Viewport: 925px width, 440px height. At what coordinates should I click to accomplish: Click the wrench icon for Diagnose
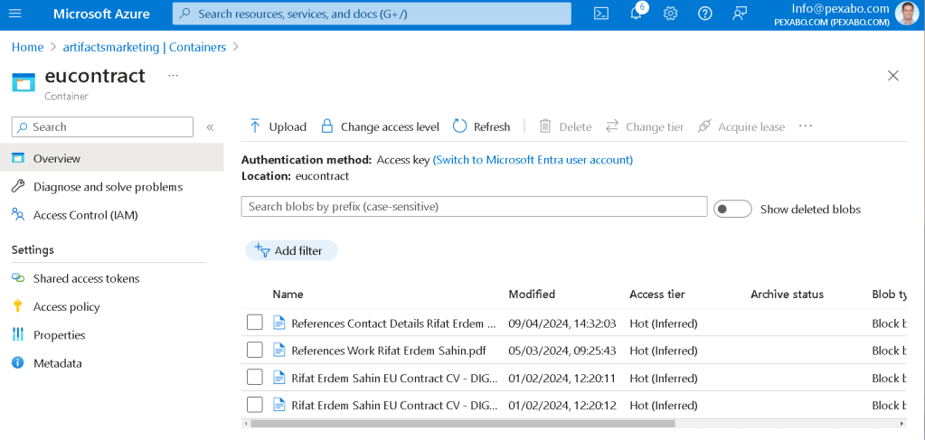(18, 187)
